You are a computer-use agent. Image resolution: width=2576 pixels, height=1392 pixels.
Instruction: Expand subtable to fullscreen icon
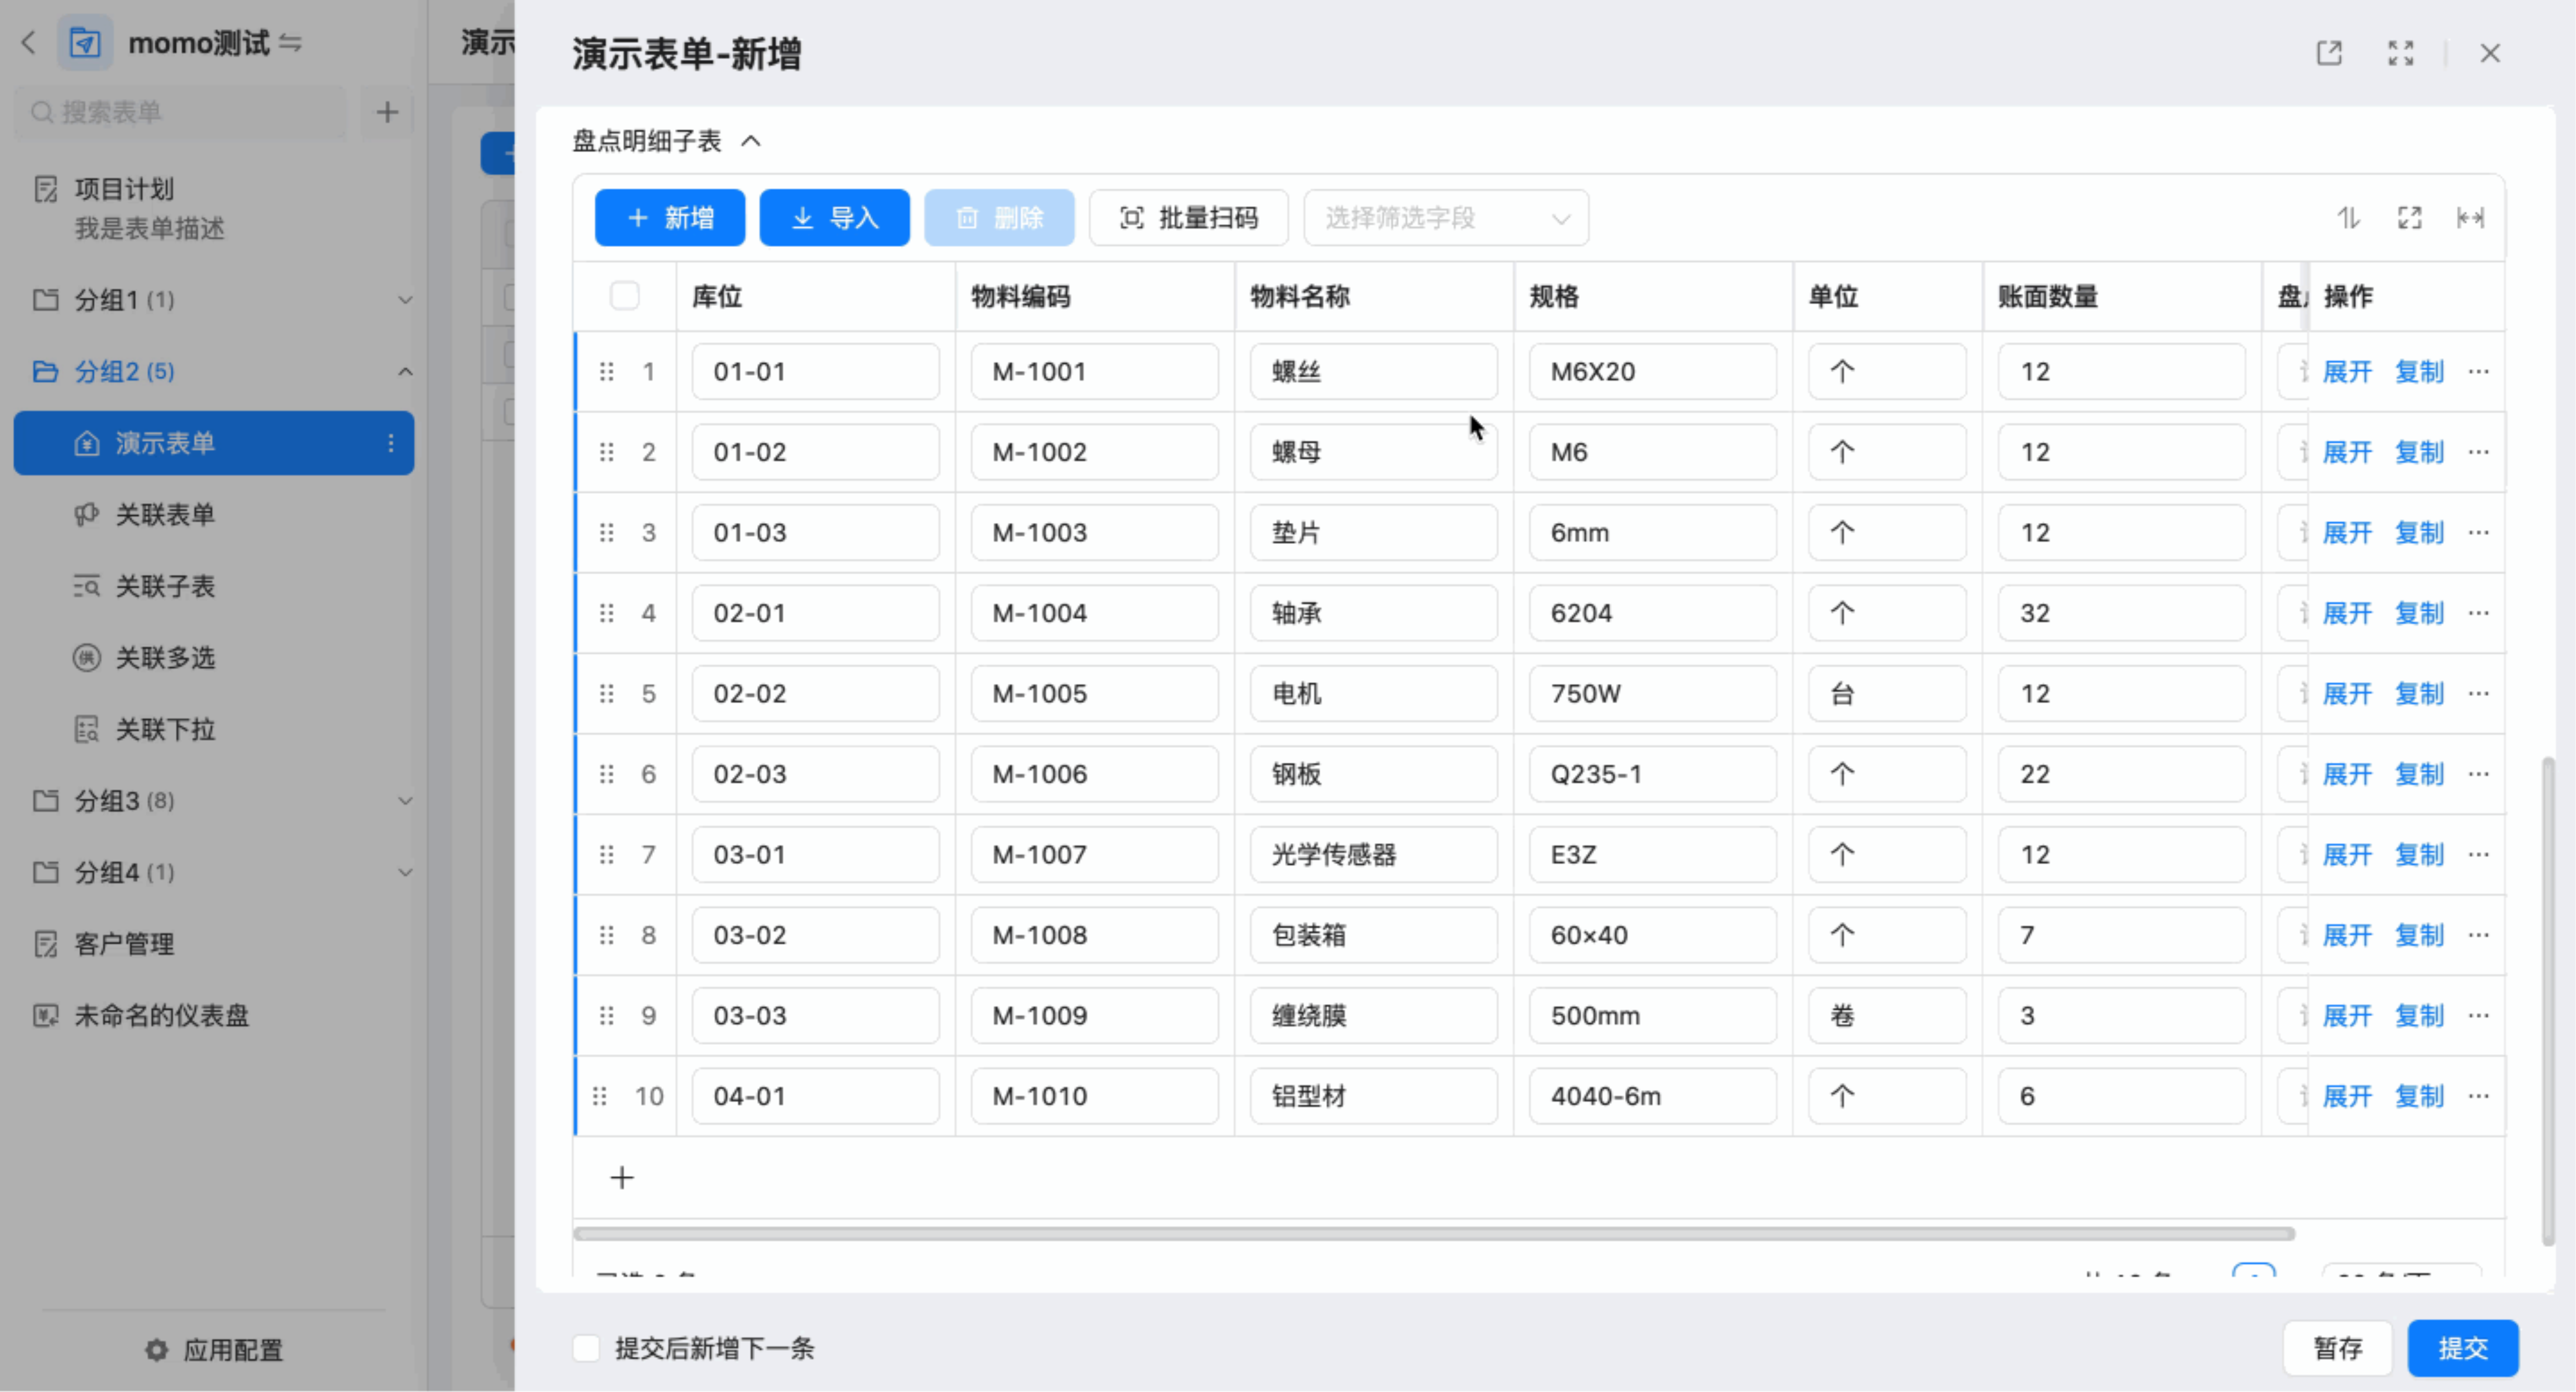(2409, 218)
